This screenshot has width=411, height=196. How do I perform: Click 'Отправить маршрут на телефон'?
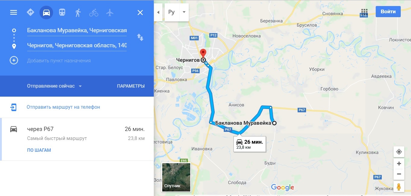[x=63, y=107]
